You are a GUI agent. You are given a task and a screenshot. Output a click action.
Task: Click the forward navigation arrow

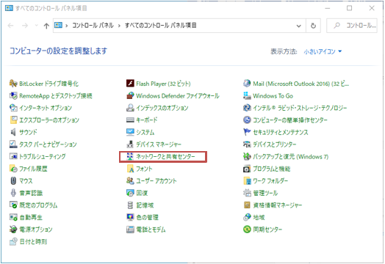(x=25, y=26)
